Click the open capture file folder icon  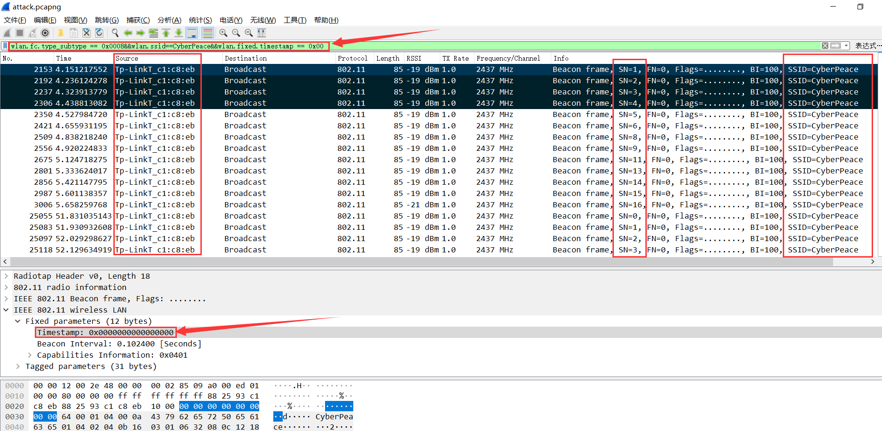click(61, 33)
